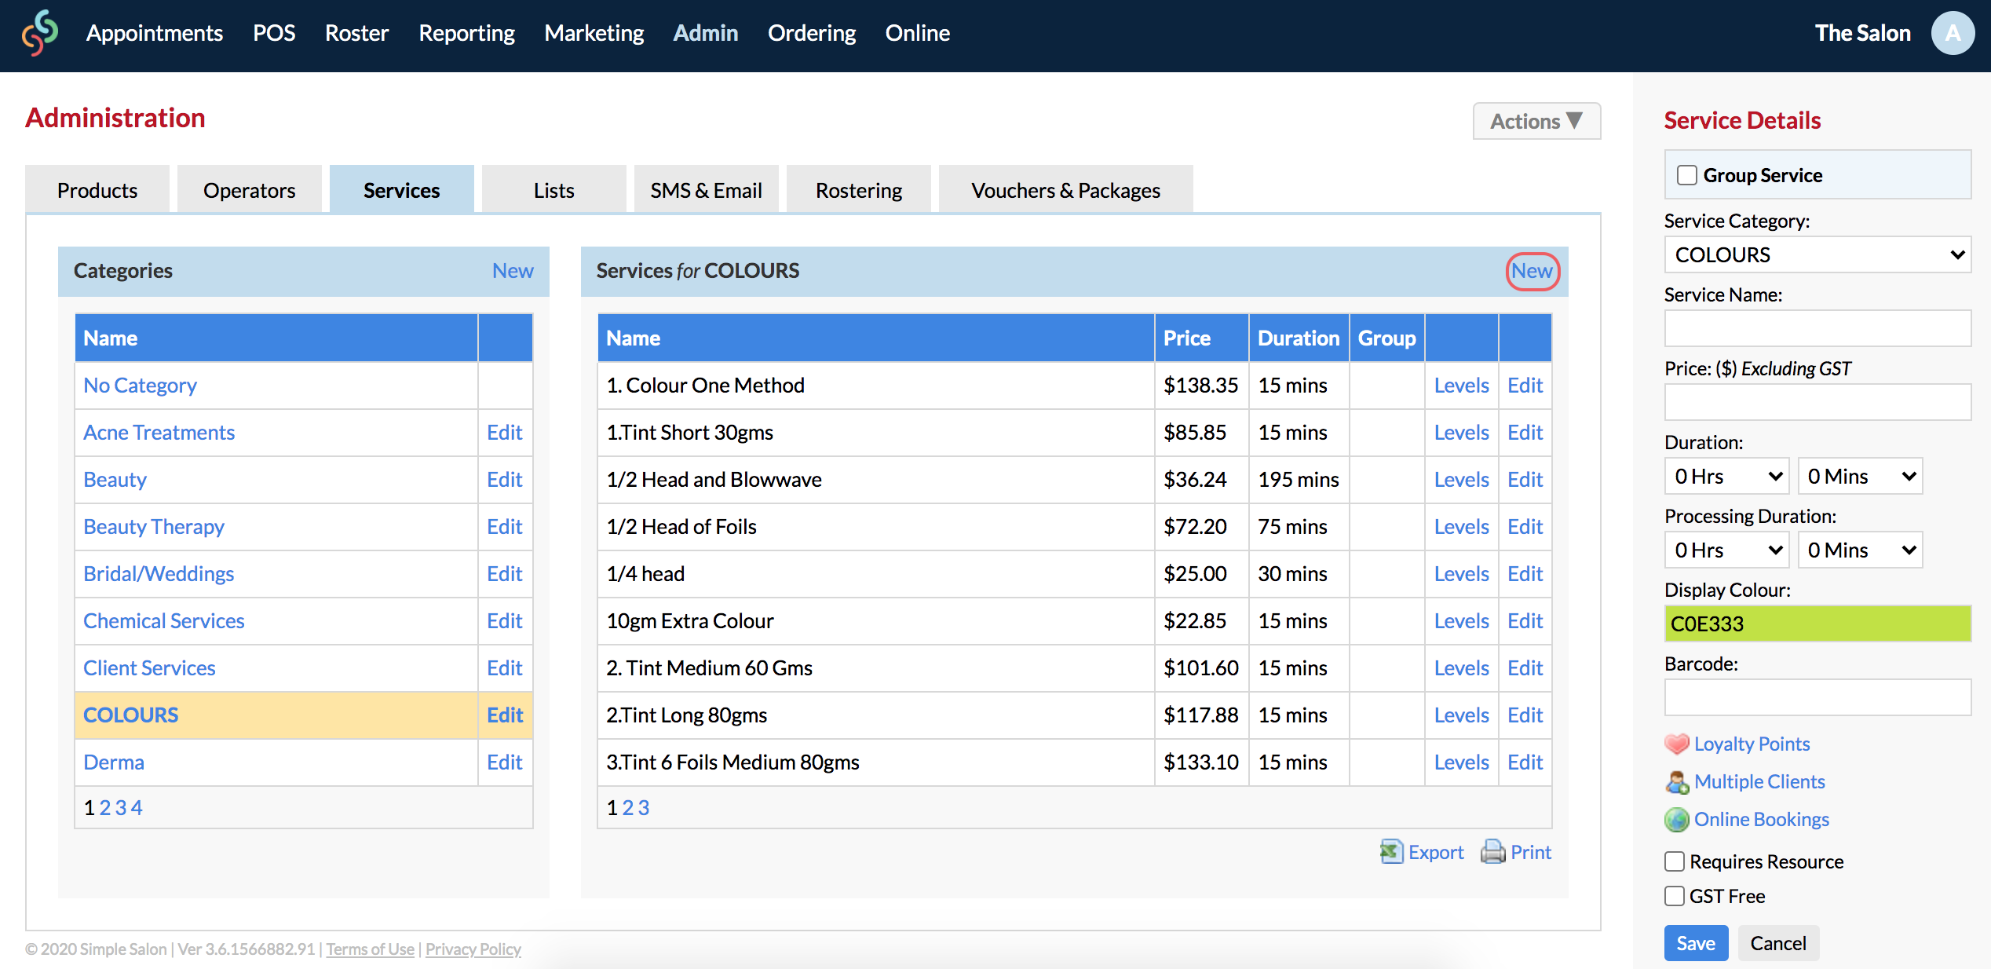Select the Services tab
This screenshot has width=1991, height=969.
point(402,189)
